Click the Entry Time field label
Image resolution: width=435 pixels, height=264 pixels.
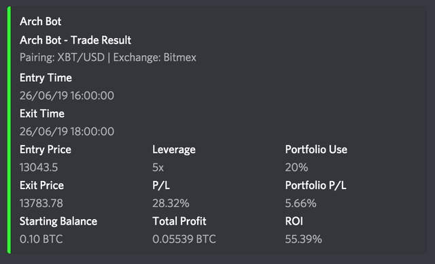(x=46, y=78)
